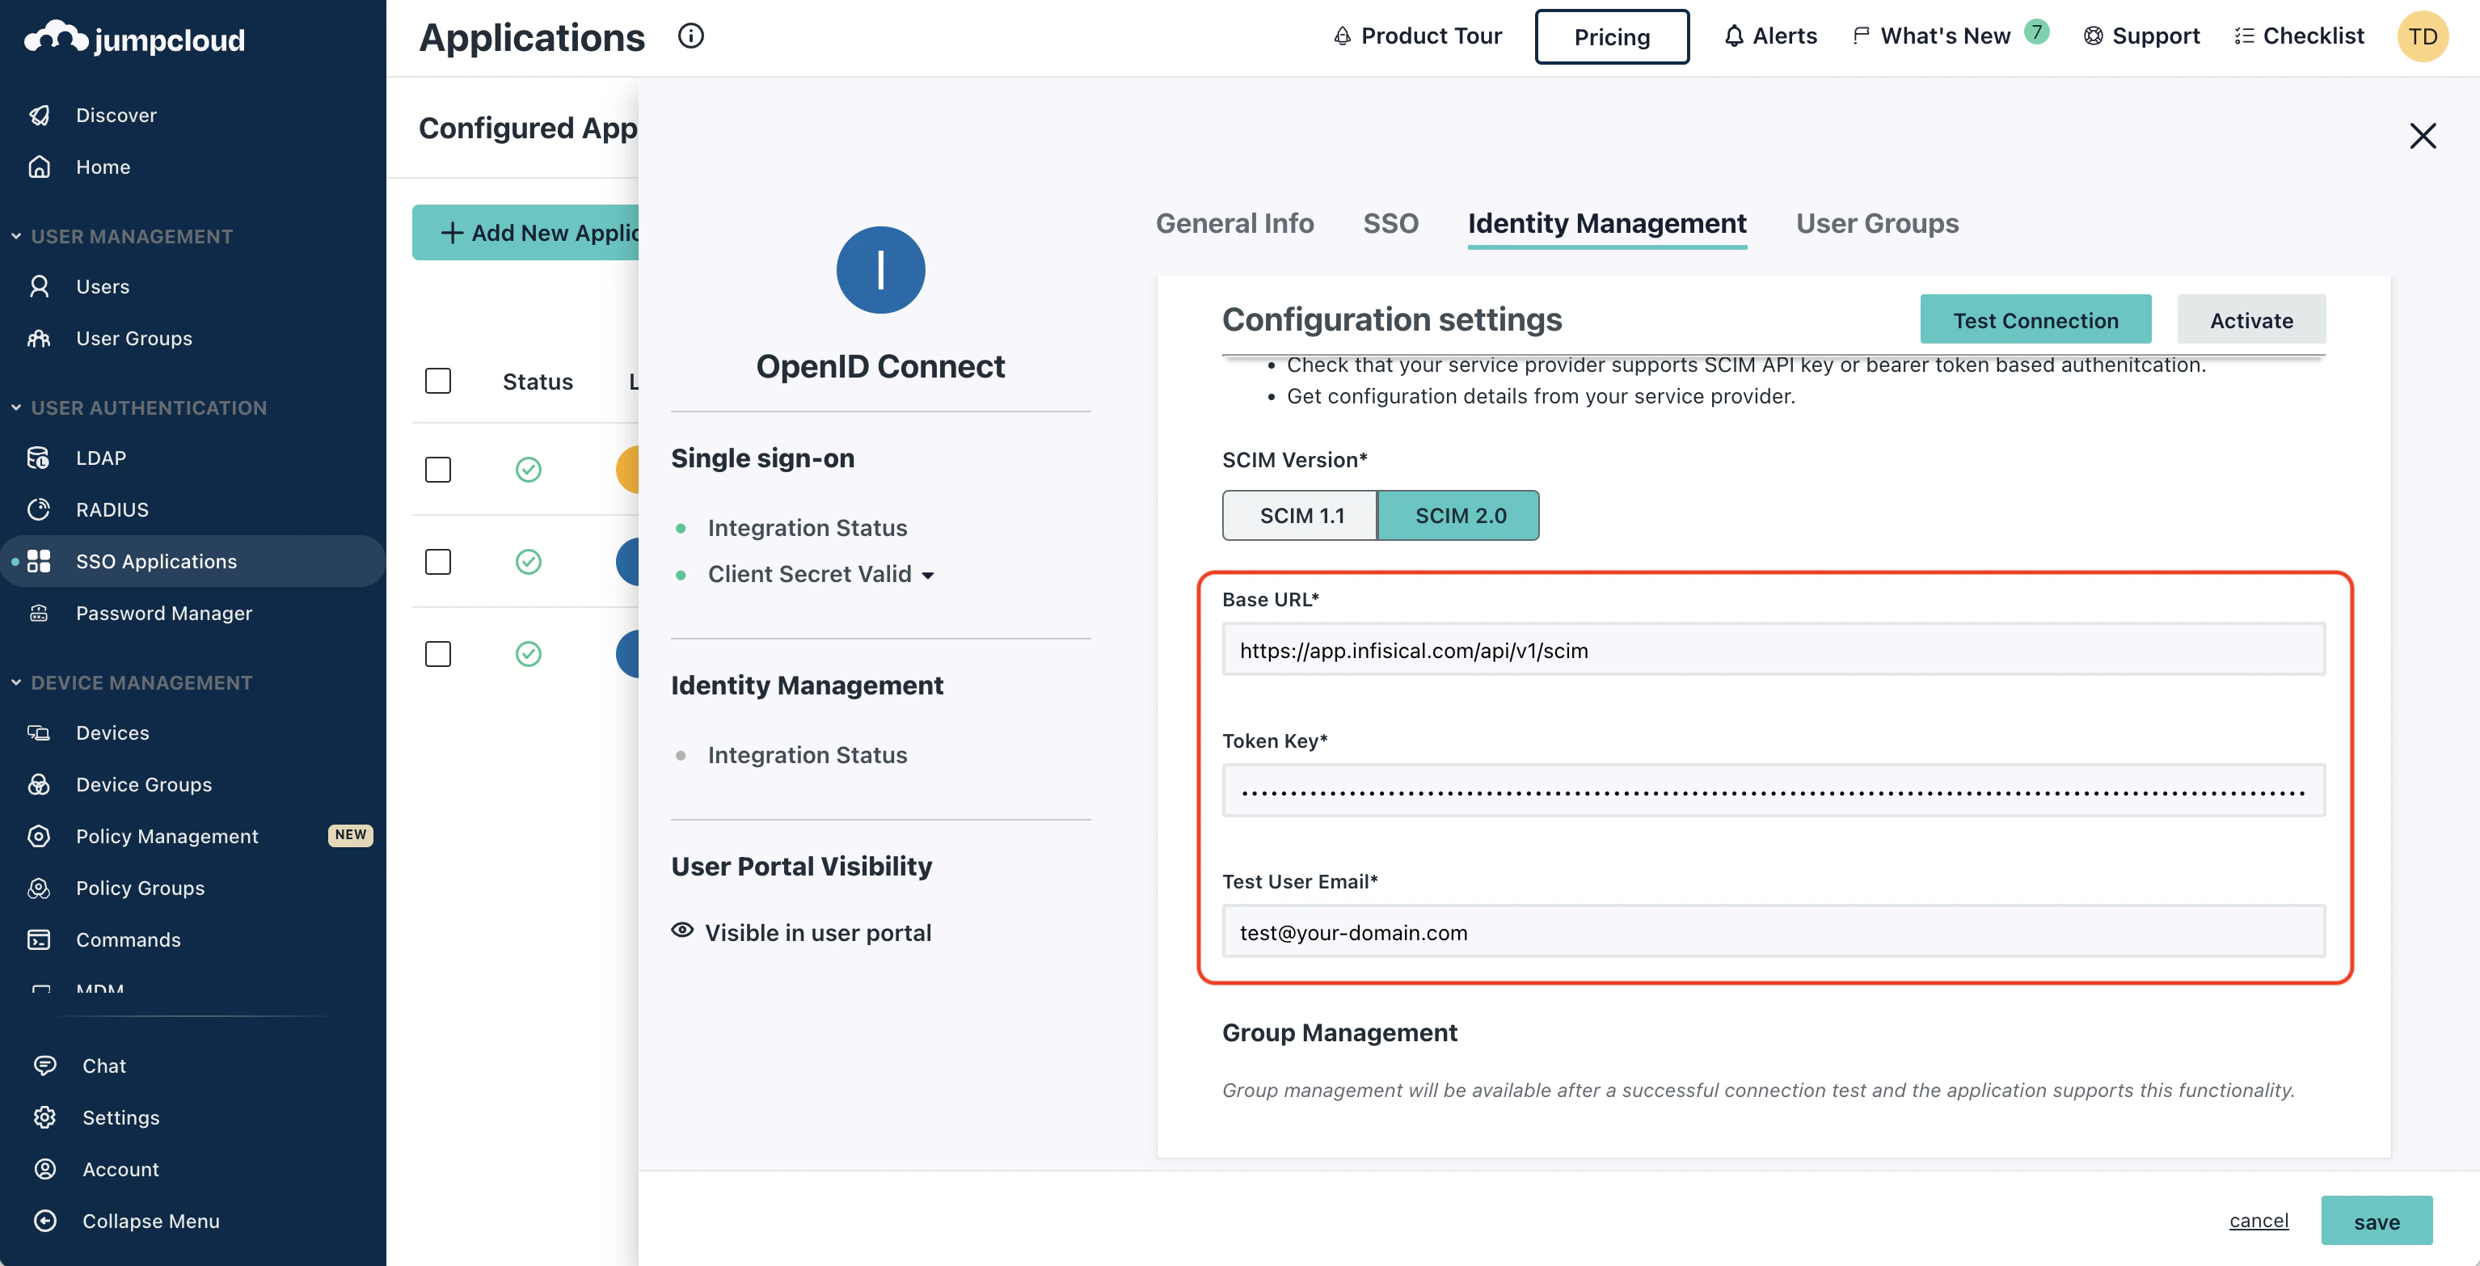Image resolution: width=2480 pixels, height=1266 pixels.
Task: Click the What's New flag icon
Action: pos(1861,36)
